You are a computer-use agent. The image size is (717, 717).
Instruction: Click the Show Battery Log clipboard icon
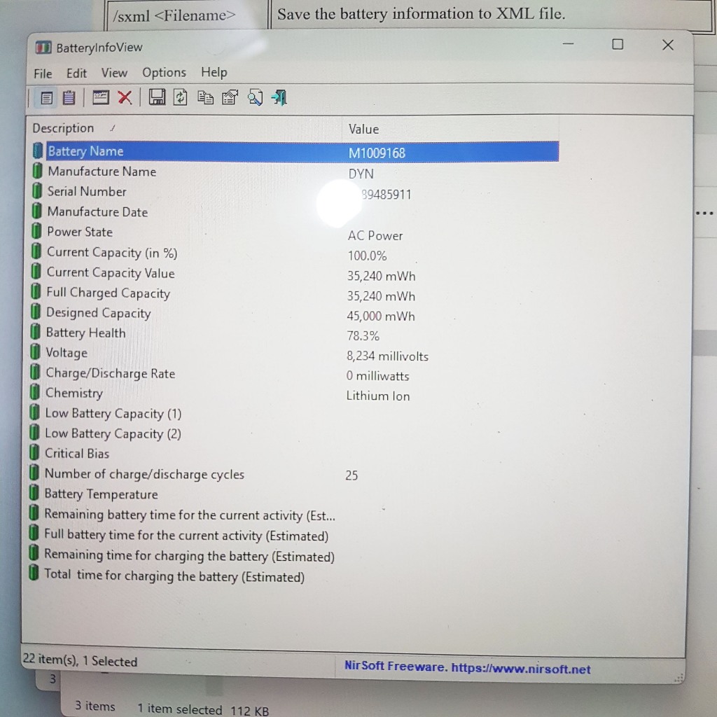coord(69,98)
